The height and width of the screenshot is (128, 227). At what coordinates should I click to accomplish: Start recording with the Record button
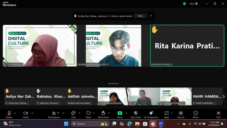tap(181, 114)
